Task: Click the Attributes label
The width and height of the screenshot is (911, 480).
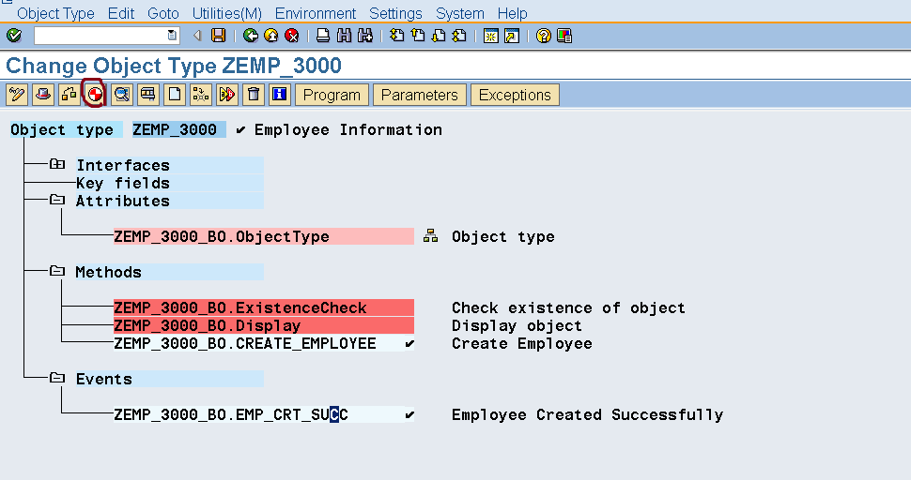Action: pos(123,202)
